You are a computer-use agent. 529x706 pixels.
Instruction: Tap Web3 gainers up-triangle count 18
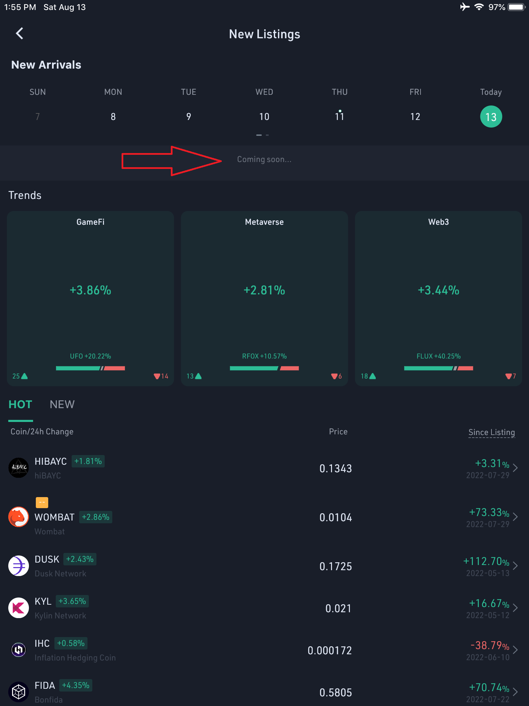(368, 376)
